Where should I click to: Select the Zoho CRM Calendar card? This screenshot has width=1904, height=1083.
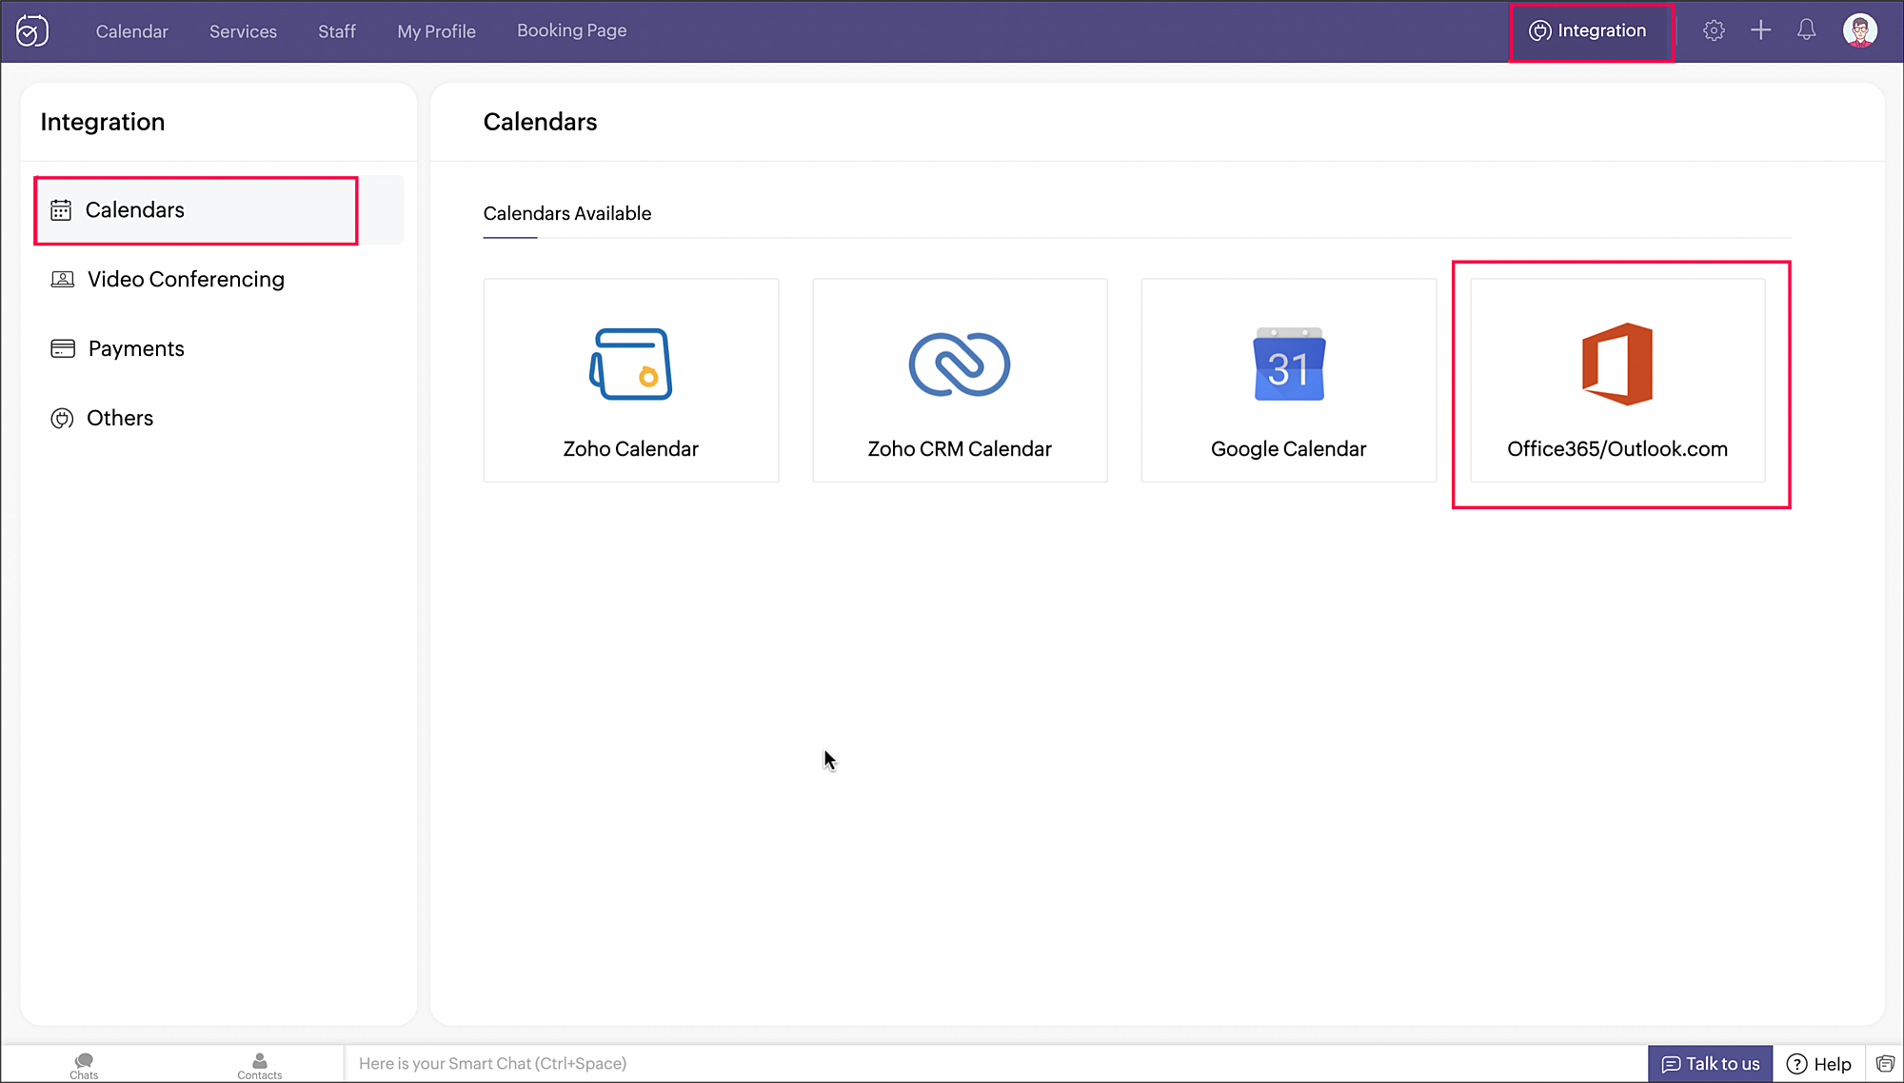(960, 381)
